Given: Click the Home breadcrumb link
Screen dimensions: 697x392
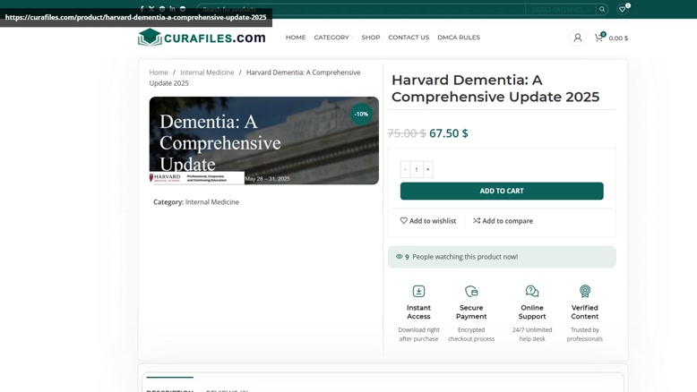Looking at the screenshot, I should pyautogui.click(x=159, y=72).
